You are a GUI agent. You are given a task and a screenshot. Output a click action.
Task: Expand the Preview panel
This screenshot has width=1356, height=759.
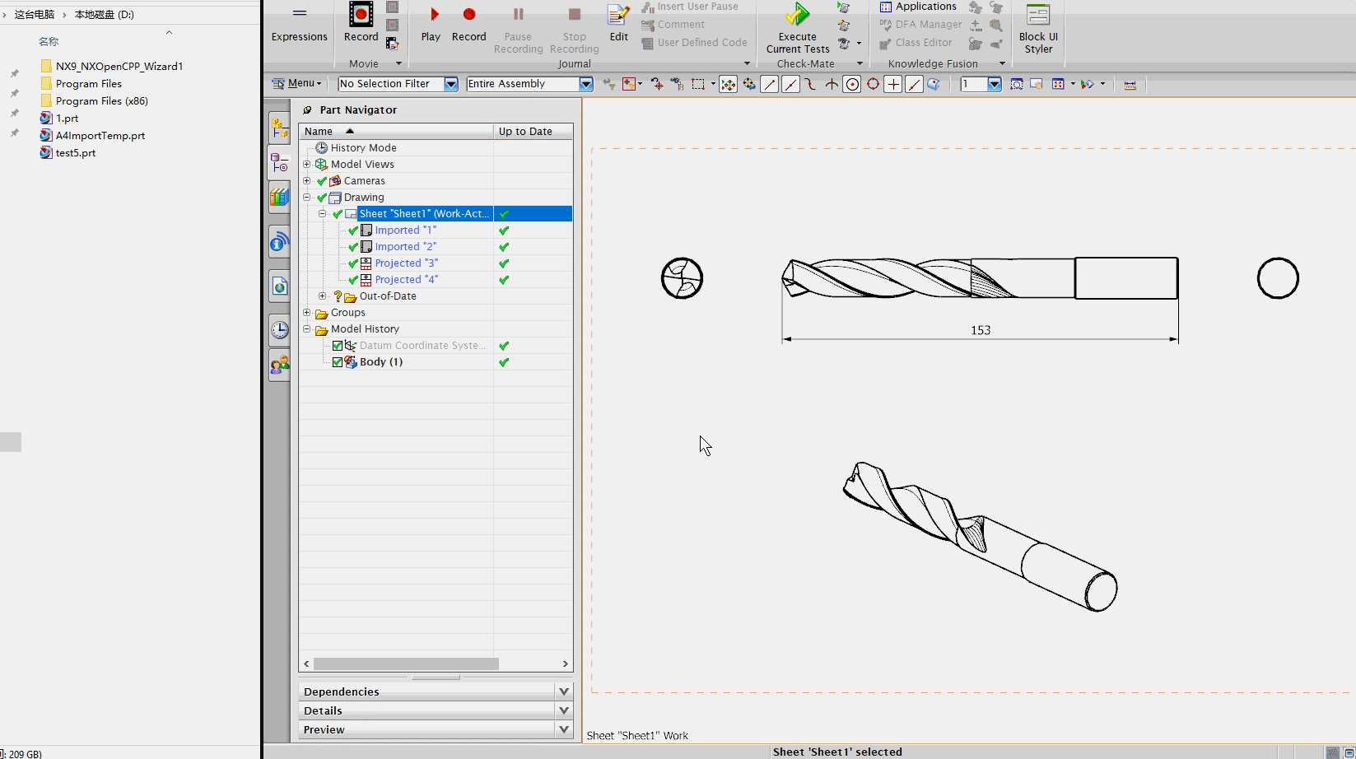[564, 729]
